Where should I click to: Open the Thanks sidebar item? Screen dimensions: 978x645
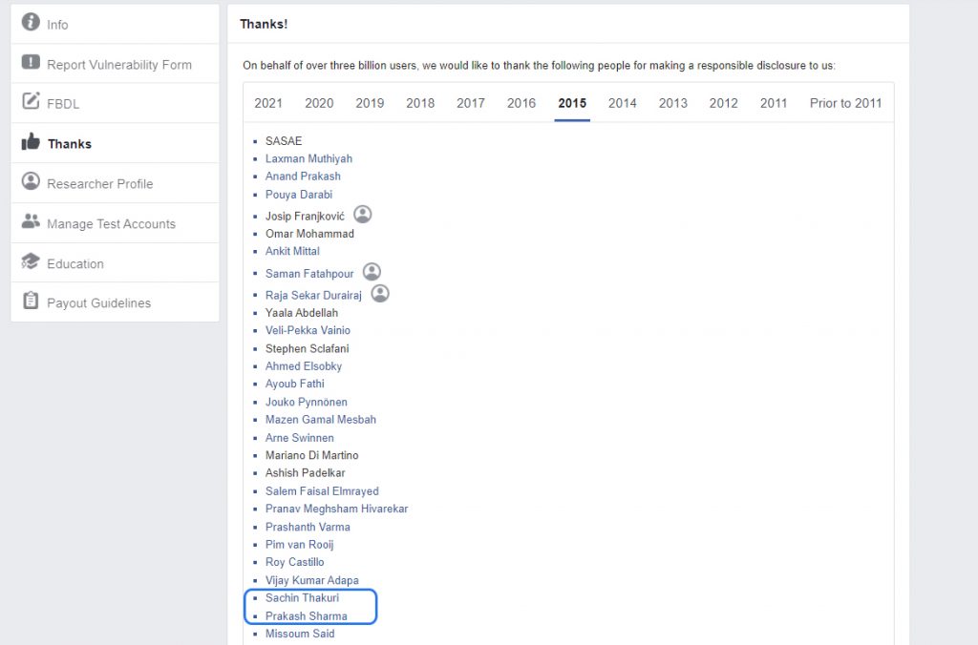pyautogui.click(x=115, y=143)
